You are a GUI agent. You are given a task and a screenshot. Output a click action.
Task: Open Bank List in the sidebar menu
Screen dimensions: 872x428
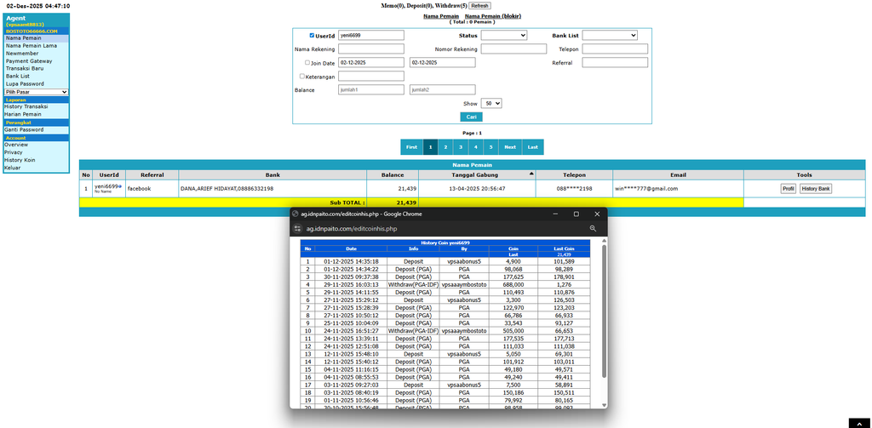tap(18, 76)
